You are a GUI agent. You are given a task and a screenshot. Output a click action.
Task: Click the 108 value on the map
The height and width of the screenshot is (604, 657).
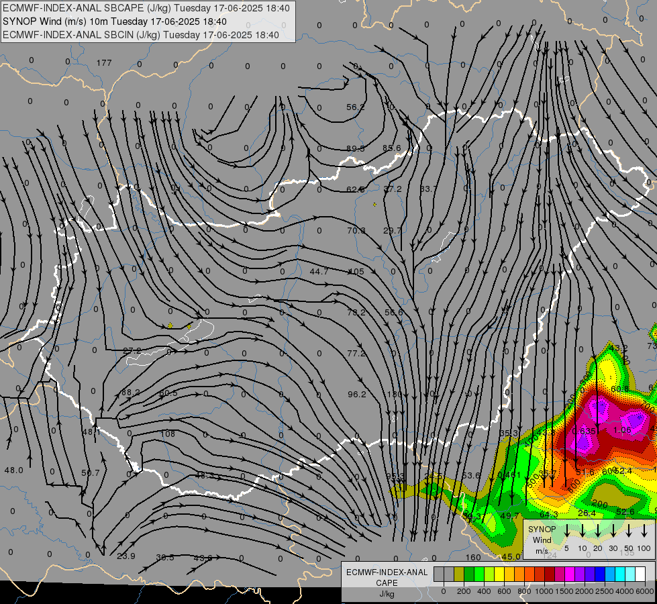pyautogui.click(x=168, y=434)
